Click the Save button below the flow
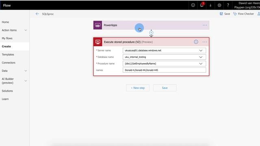The image size is (260, 146). [165, 88]
